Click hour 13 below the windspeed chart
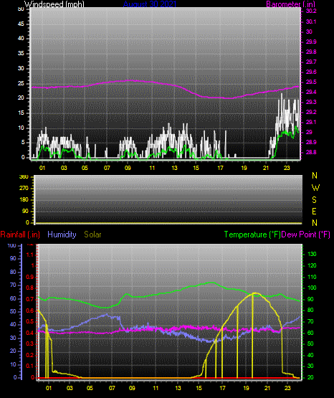This screenshot has height=398, width=334. click(174, 168)
